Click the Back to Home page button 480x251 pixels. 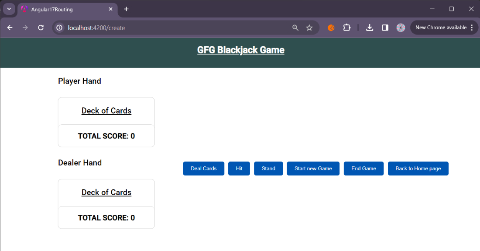[418, 168]
